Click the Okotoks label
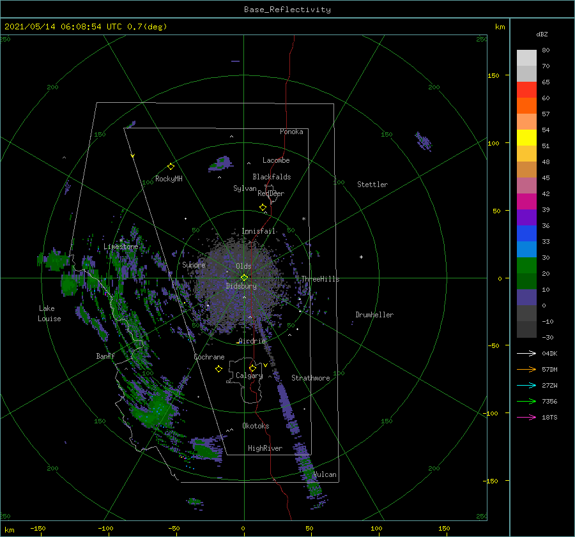Screen dimensions: 575x537 click(256, 425)
